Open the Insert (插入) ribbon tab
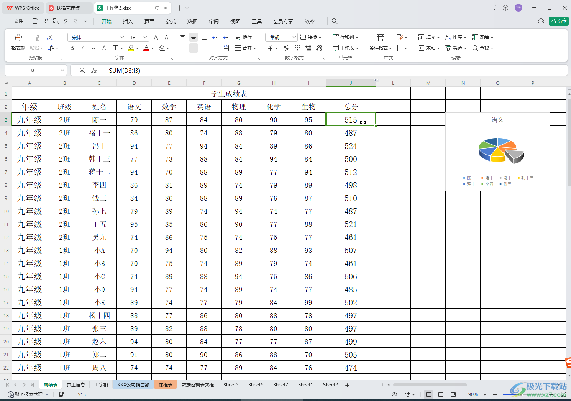571x401 pixels. tap(128, 21)
